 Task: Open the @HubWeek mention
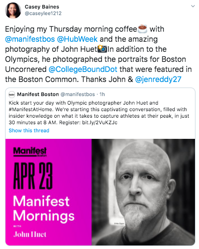77,39
